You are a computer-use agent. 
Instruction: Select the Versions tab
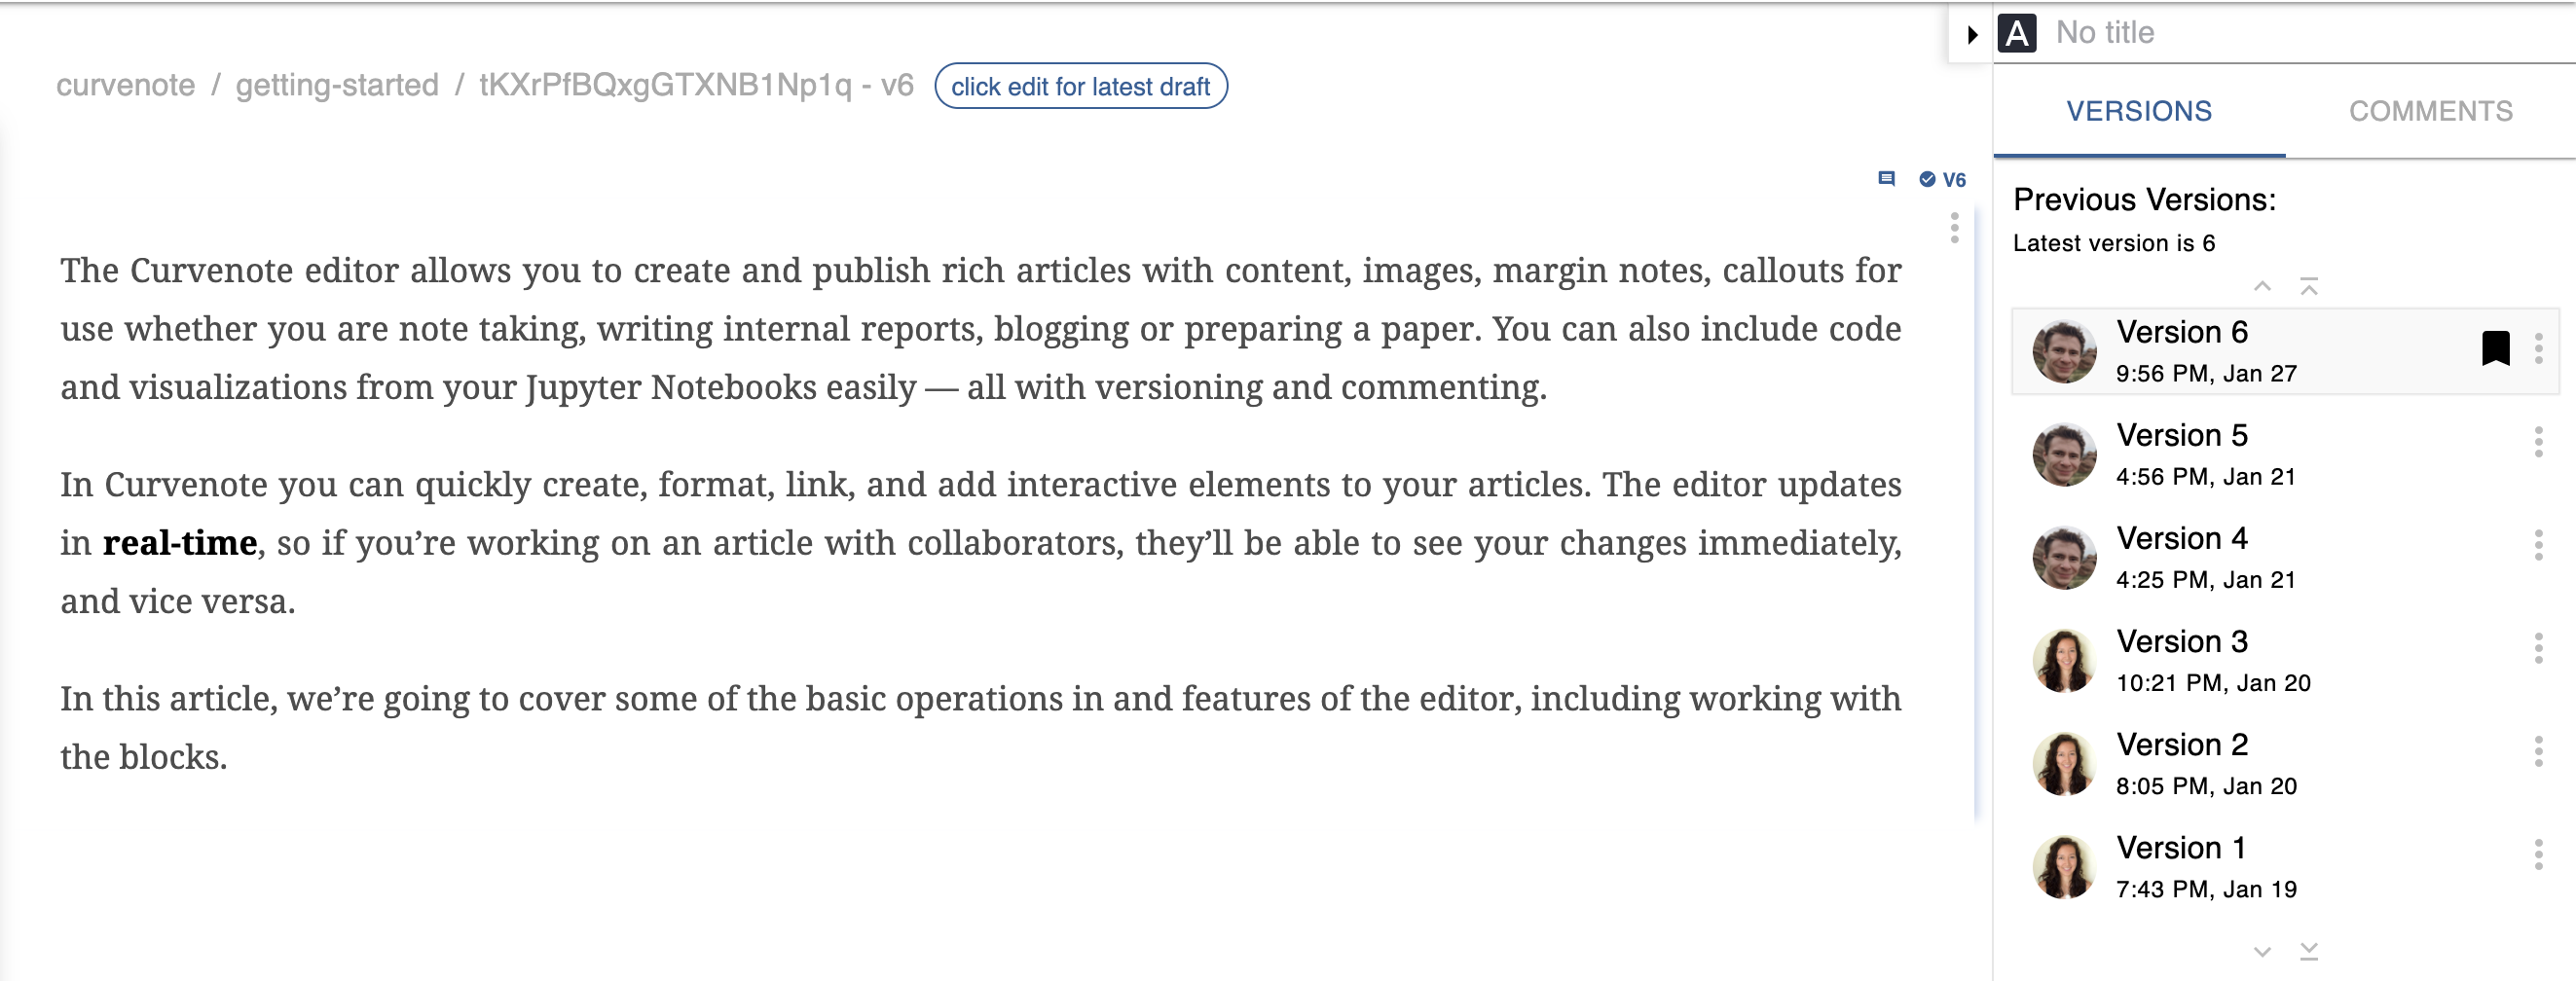[x=2139, y=111]
